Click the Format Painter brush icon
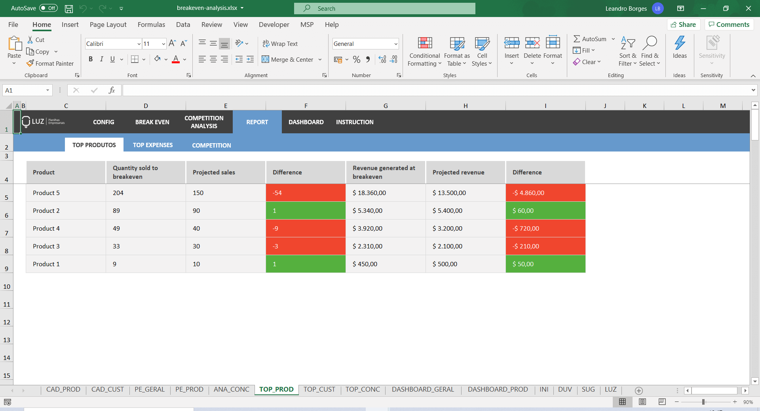760x411 pixels. [x=30, y=63]
